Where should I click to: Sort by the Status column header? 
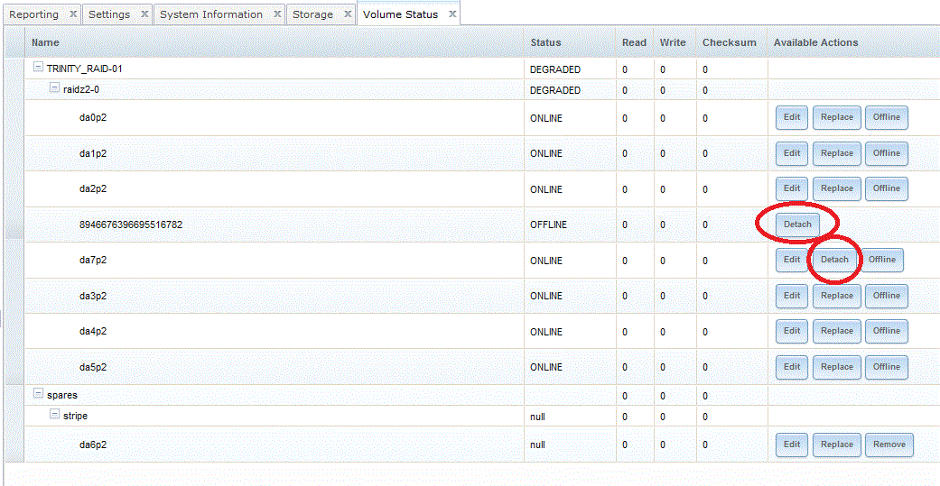[x=545, y=42]
